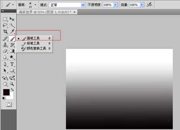Select the Hand tool
Viewport: 180px width, 130px height.
(5, 84)
